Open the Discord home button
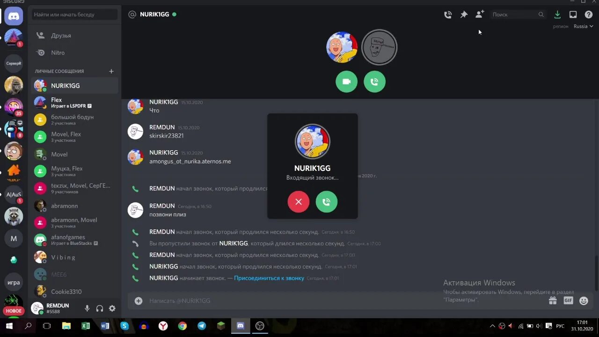The height and width of the screenshot is (337, 599). 14,16
